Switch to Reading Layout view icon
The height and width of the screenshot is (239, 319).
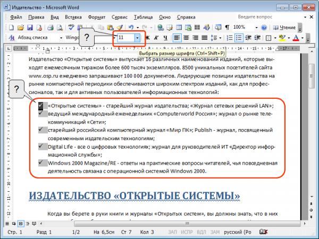[34, 224]
